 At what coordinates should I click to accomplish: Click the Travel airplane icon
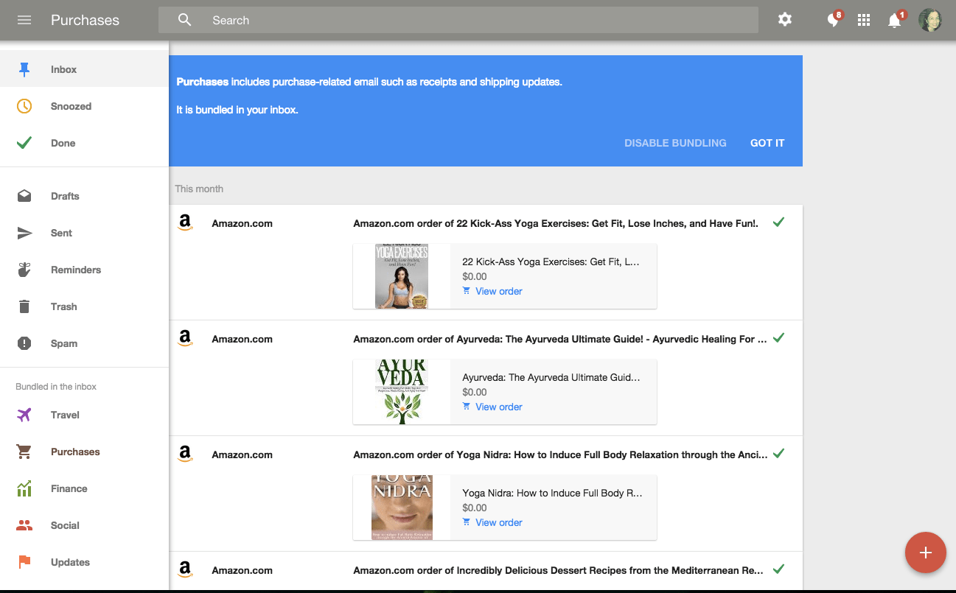24,415
